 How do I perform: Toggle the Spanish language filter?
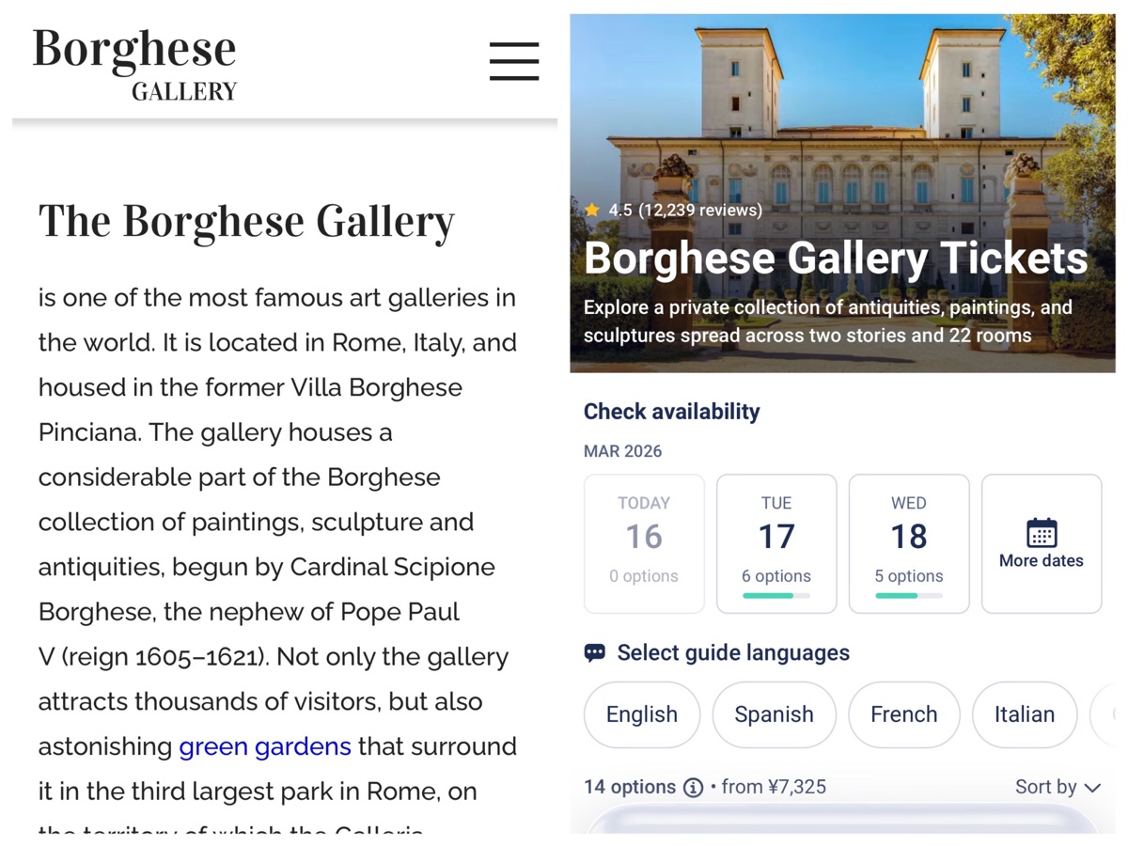[x=774, y=714]
